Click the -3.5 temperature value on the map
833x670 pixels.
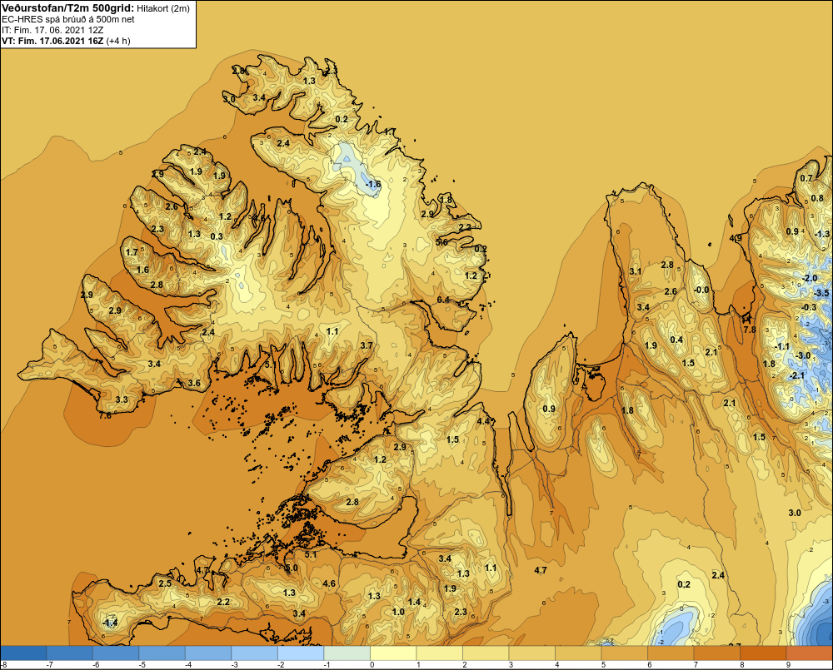821,293
